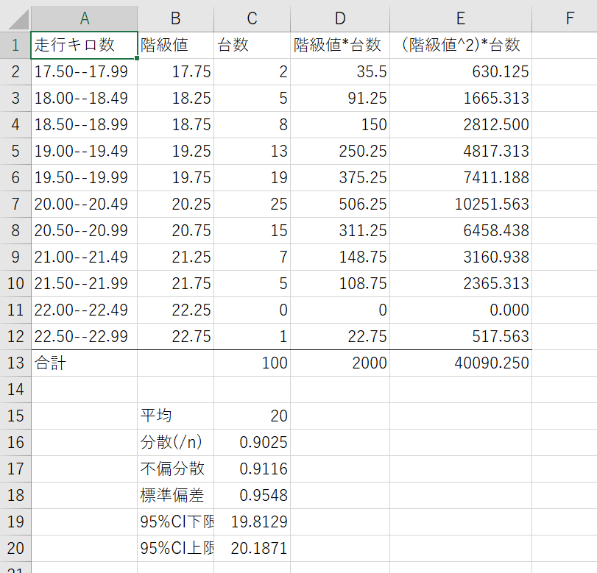Click the 分散(/n) label cell
This screenshot has height=573, width=597.
point(175,443)
